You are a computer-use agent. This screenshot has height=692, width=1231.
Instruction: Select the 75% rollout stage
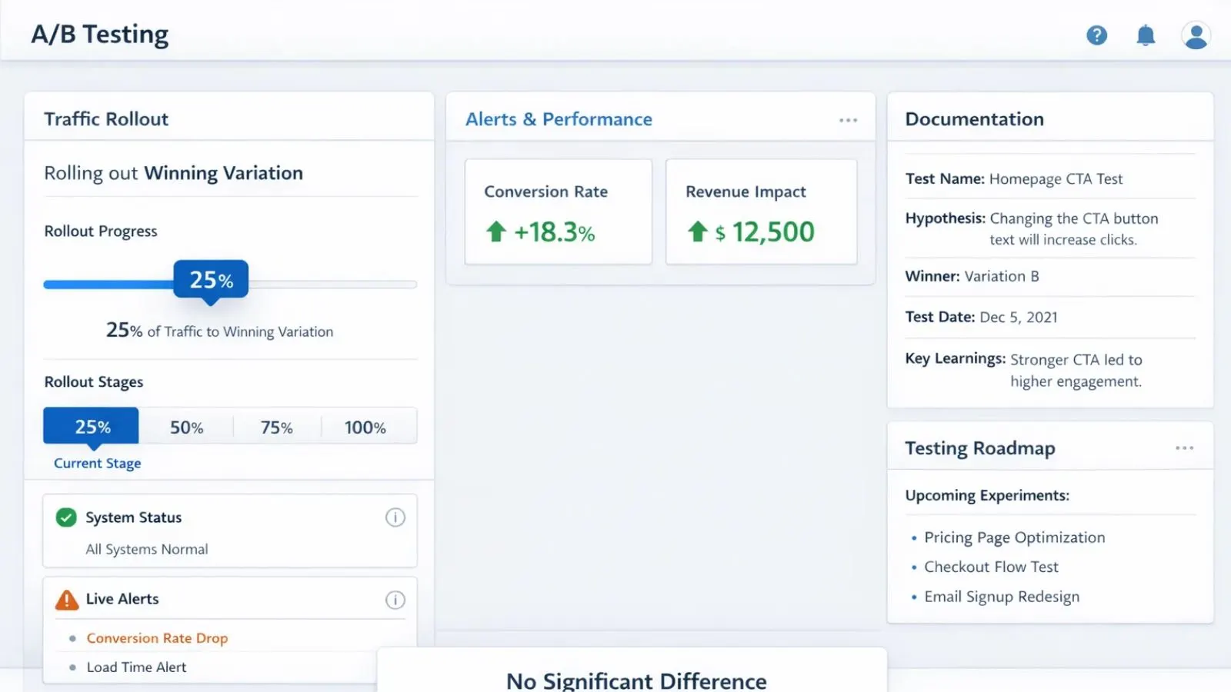click(x=276, y=428)
